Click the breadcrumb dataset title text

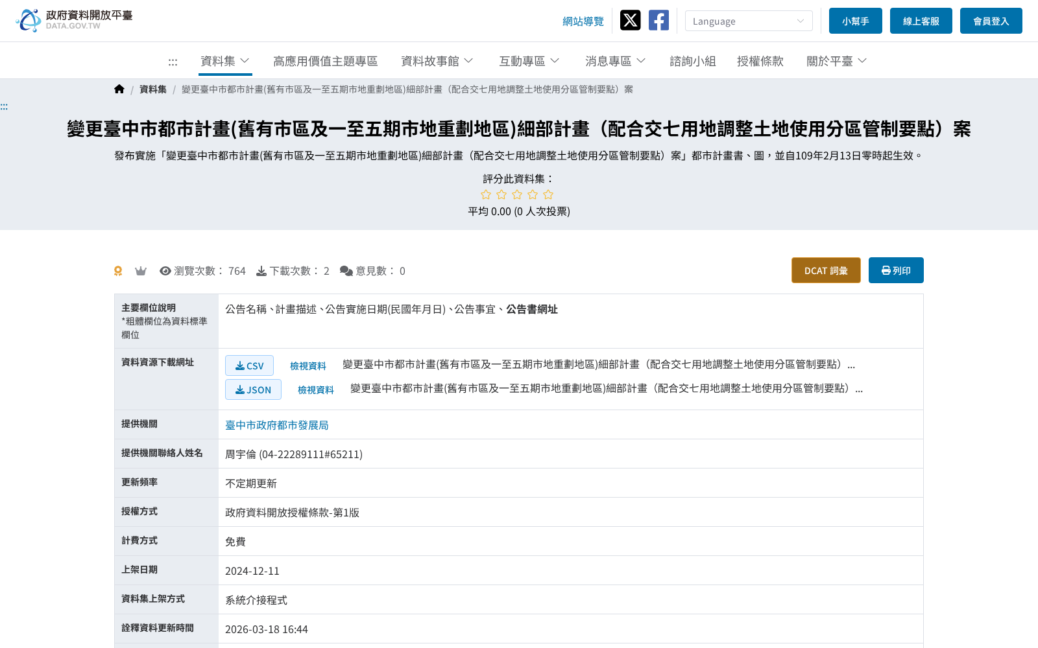pos(407,89)
